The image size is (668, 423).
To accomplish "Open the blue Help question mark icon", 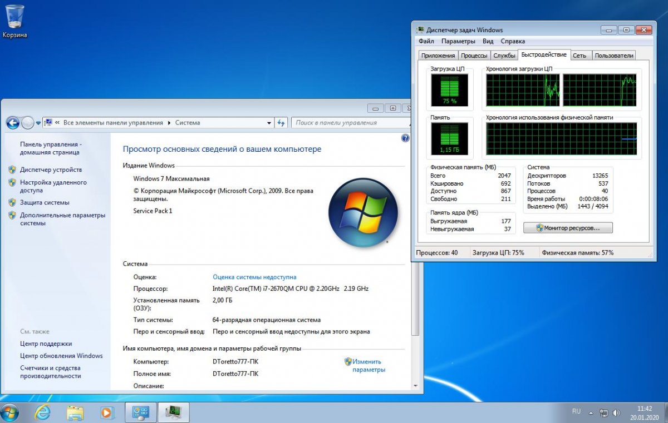I will [405, 138].
